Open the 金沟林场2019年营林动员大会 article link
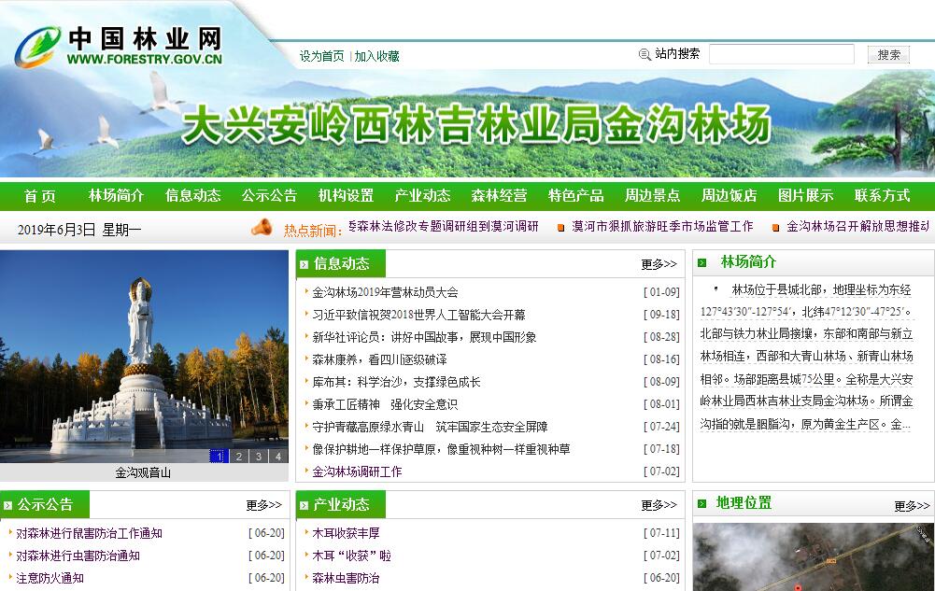This screenshot has width=935, height=591. click(385, 292)
